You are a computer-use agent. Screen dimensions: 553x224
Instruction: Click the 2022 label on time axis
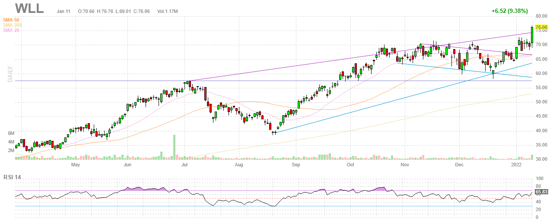pos(516,165)
